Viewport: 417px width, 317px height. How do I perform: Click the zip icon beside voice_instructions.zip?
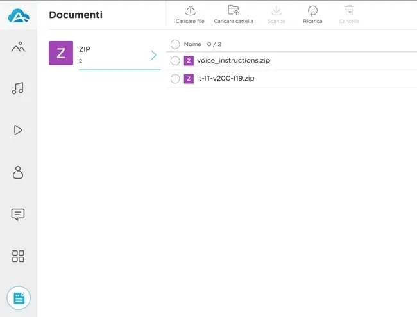[x=189, y=61]
